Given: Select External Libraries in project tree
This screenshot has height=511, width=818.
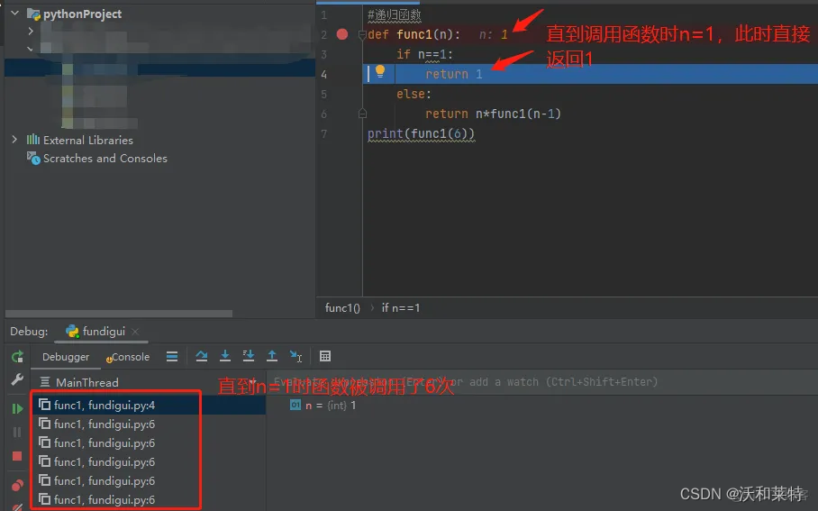Looking at the screenshot, I should click(87, 140).
